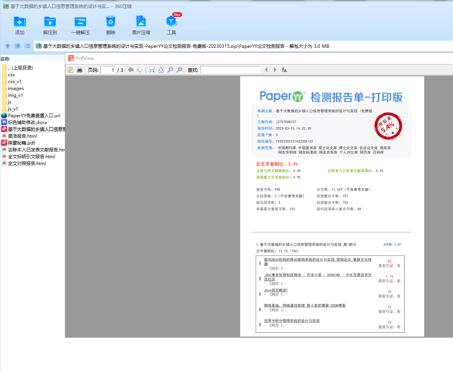Print the PDF with printer icon
This screenshot has height=373, width=453.
(x=80, y=70)
